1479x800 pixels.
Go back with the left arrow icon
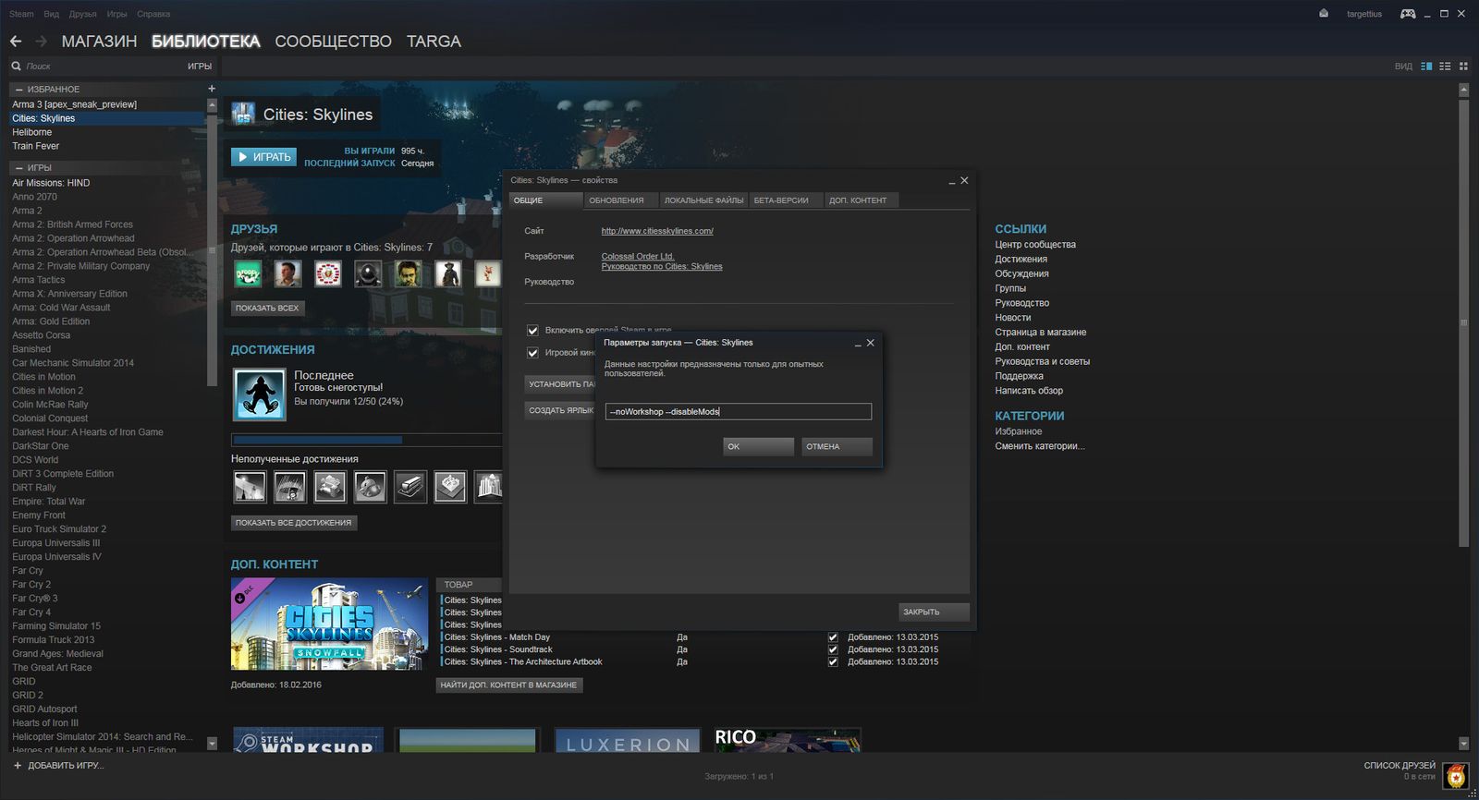click(x=16, y=42)
